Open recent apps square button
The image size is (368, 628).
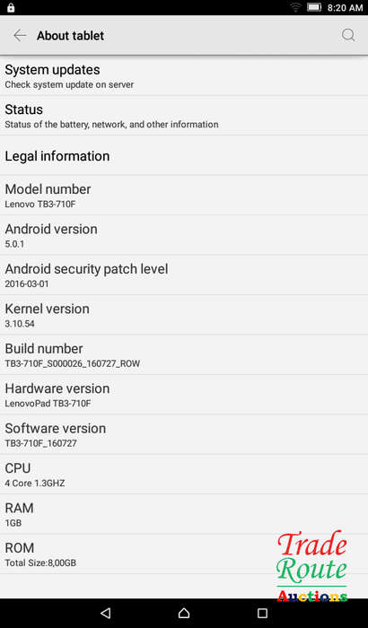click(262, 613)
